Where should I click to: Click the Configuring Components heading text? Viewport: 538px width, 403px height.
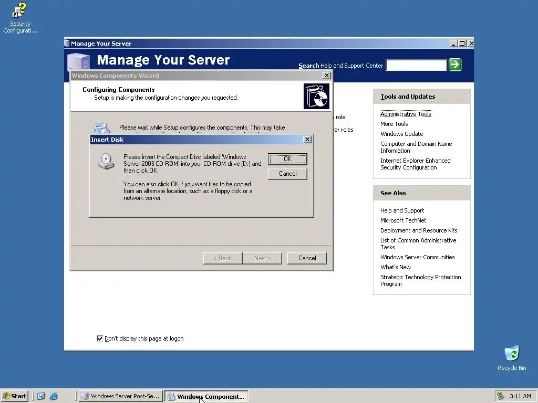coord(118,89)
